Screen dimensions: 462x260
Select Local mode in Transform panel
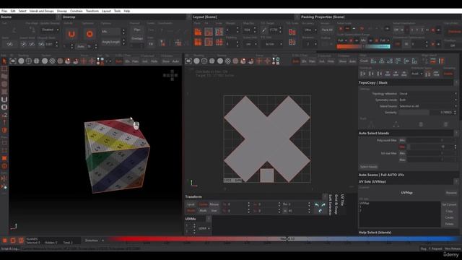191,204
